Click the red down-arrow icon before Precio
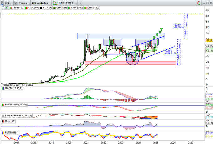Image resolution: width=213 pixels, height=144 pixels. coord(3,8)
